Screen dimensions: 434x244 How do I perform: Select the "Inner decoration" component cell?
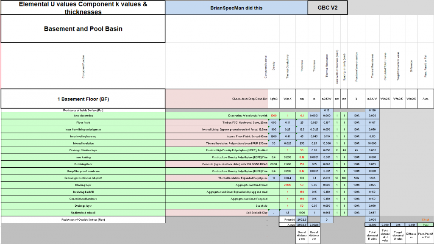point(83,116)
